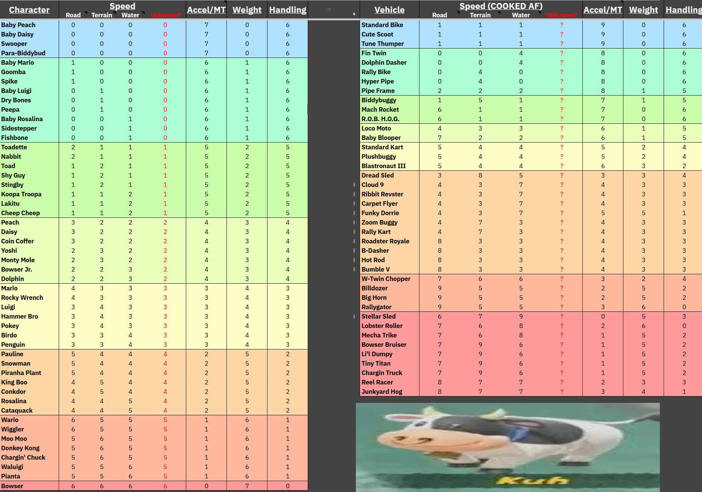
Task: Click Dread Sled's Terrain value 8
Action: 480,175
